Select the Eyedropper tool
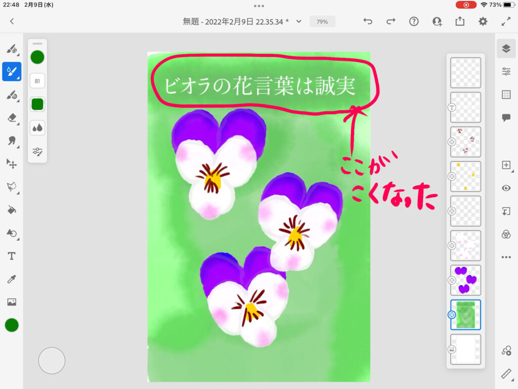Screen dimensions: 518x389 point(11,279)
